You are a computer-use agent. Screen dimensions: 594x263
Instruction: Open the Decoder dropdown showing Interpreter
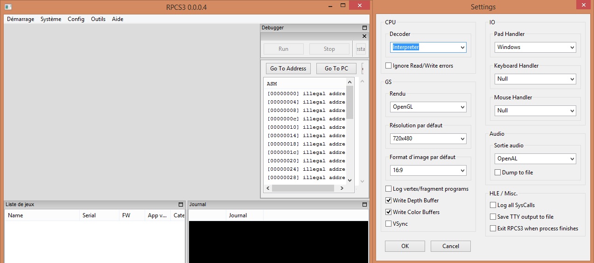[428, 47]
